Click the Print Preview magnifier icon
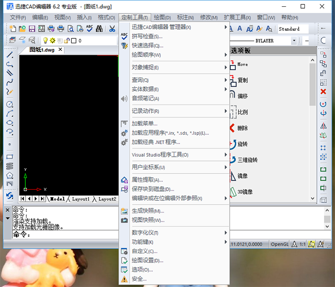Screen dimensions: 335x287 (70, 29)
